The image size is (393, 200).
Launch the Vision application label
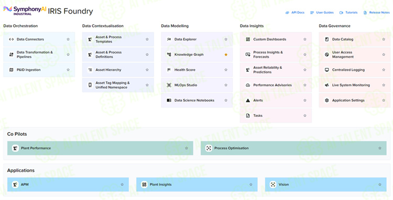tap(283, 184)
